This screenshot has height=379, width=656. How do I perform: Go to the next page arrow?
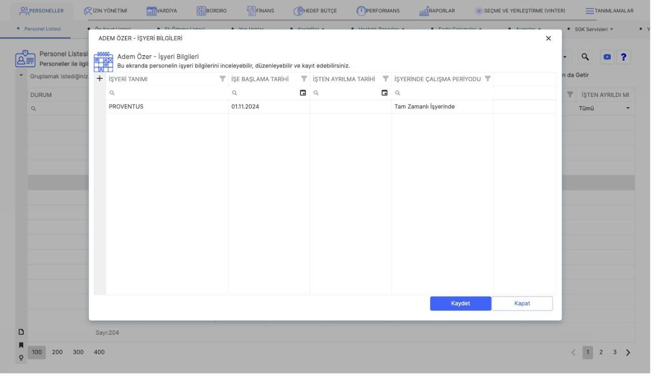pos(628,352)
